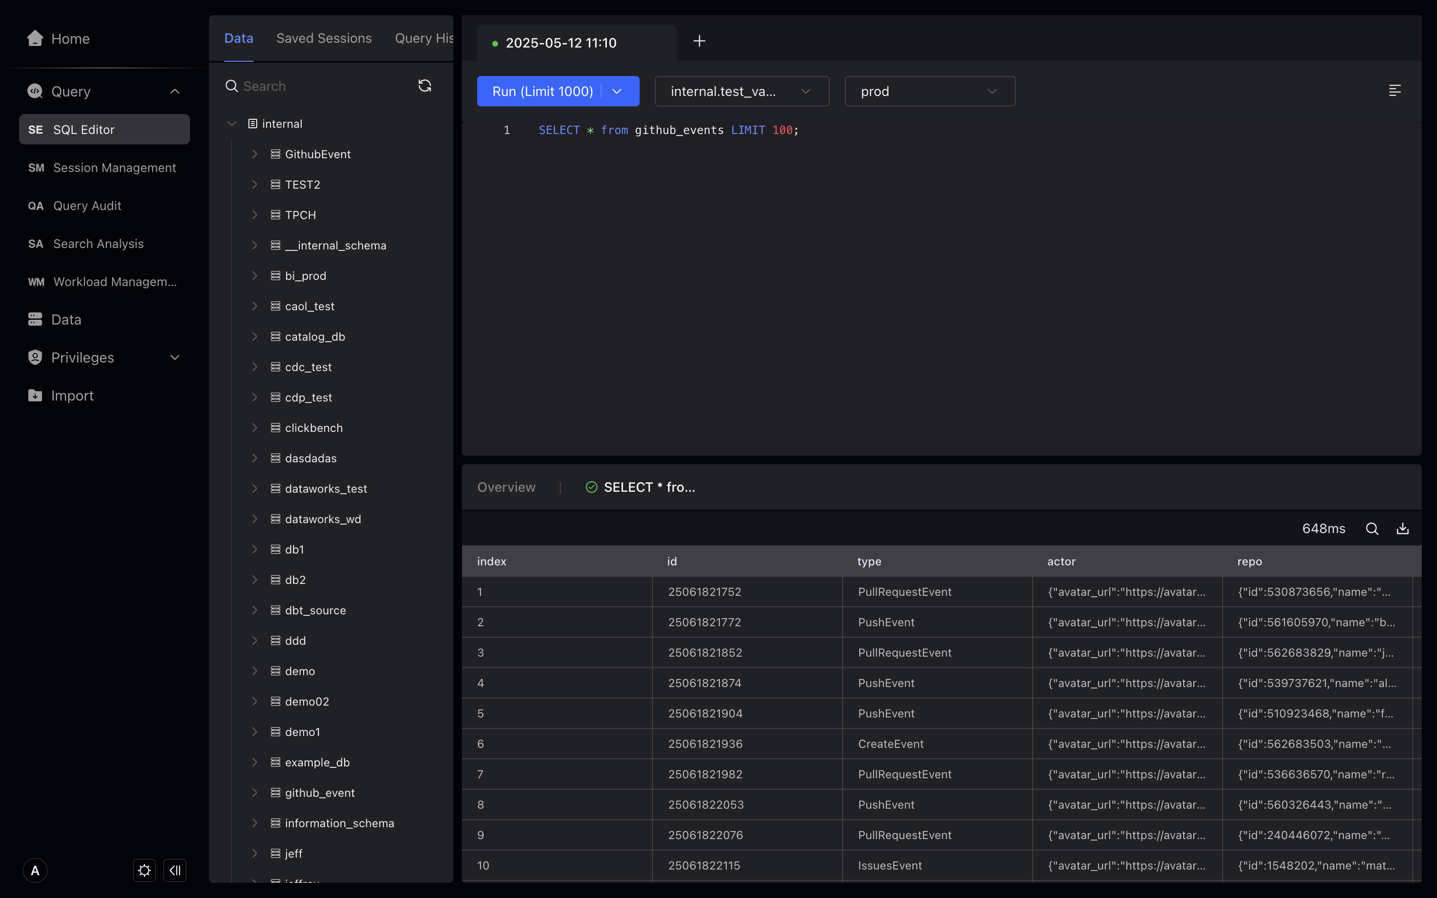Image resolution: width=1437 pixels, height=898 pixels.
Task: Refresh the data catalog tree
Action: click(424, 86)
